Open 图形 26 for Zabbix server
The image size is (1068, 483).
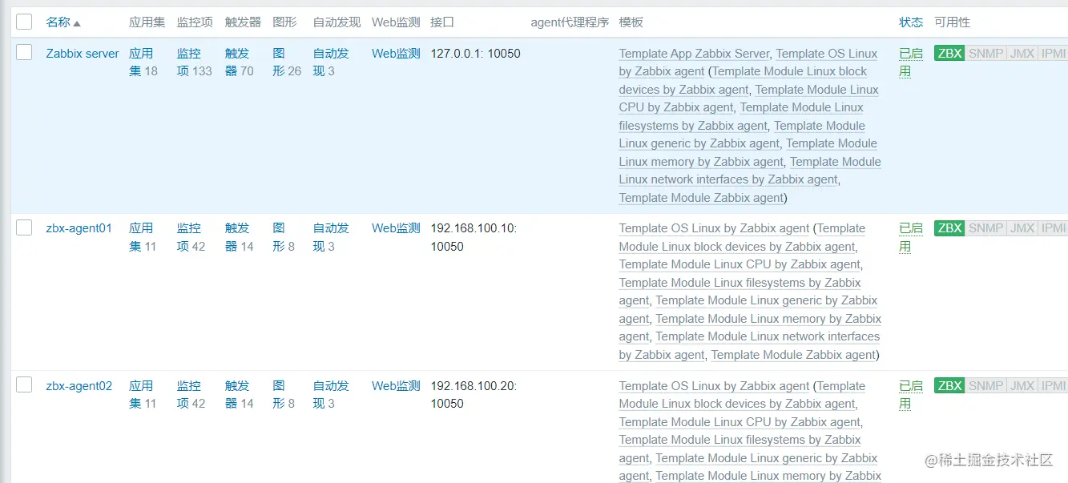(x=287, y=62)
